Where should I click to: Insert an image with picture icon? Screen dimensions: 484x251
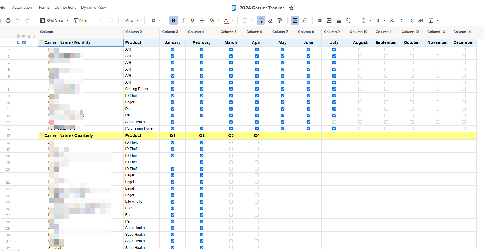[x=329, y=20]
